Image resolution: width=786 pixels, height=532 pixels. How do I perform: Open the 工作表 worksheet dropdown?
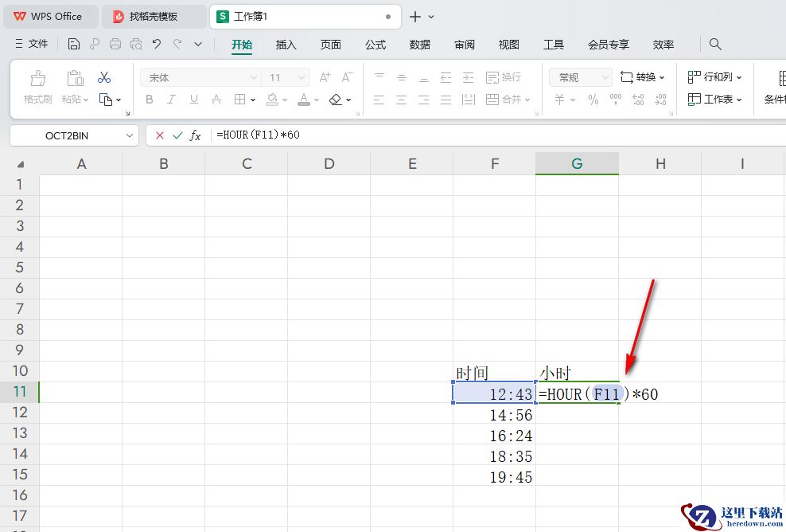pyautogui.click(x=714, y=99)
